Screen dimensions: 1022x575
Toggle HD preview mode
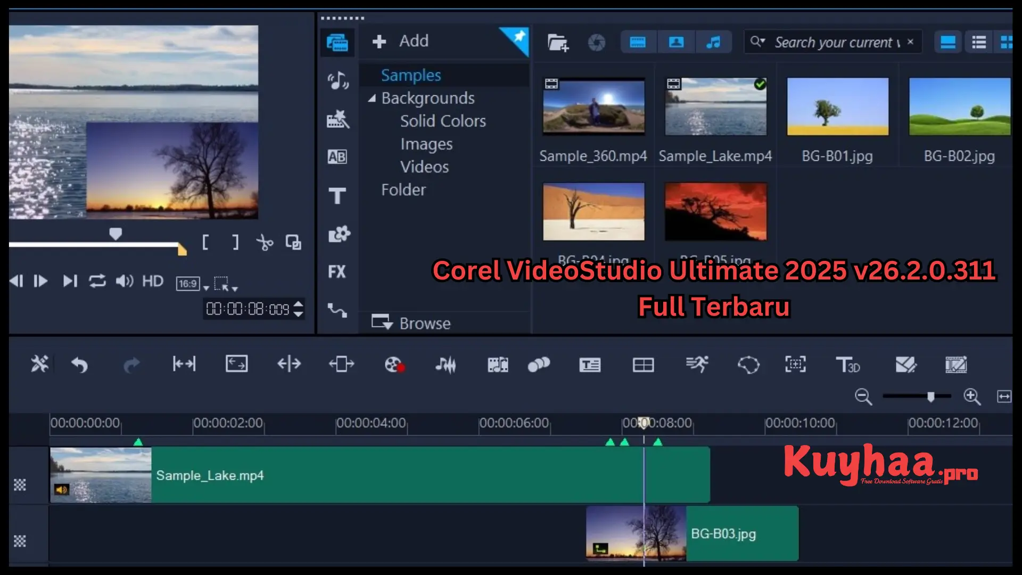pyautogui.click(x=152, y=281)
